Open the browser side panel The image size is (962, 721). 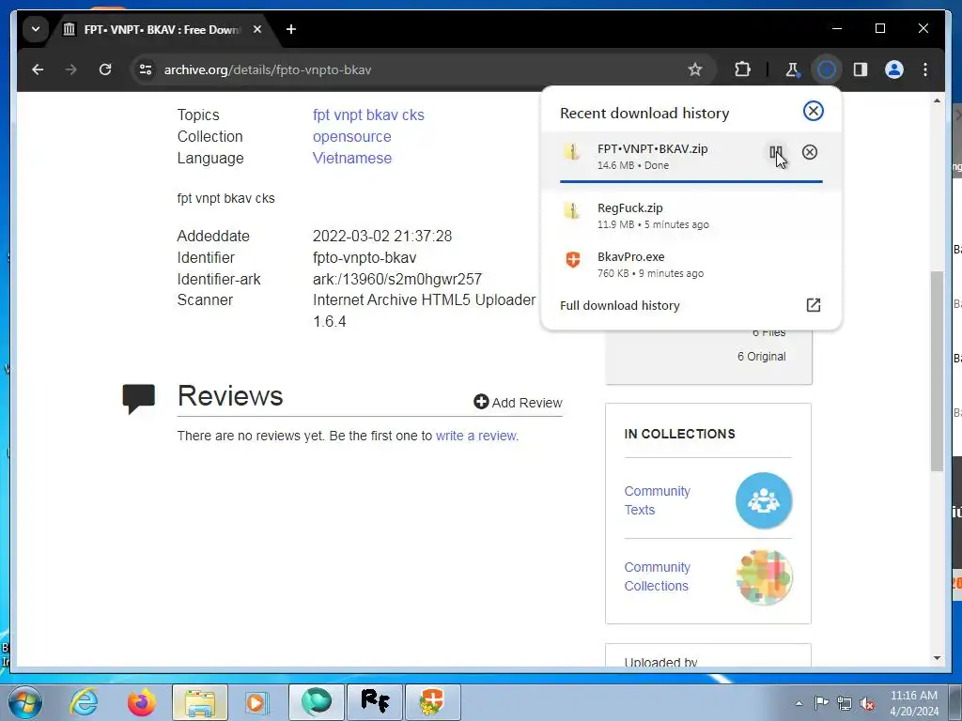pos(861,69)
